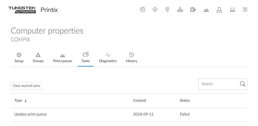Image resolution: width=258 pixels, height=126 pixels.
Task: Open the Dashboard gauge icon
Action: (143, 10)
